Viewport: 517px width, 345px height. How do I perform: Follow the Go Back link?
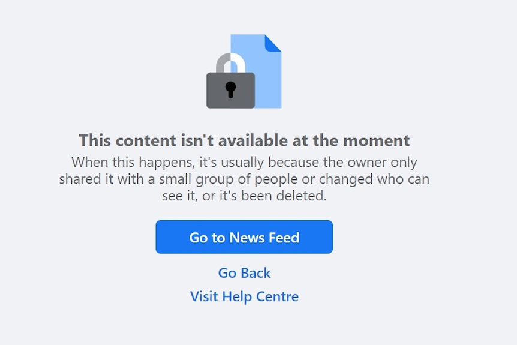(244, 273)
